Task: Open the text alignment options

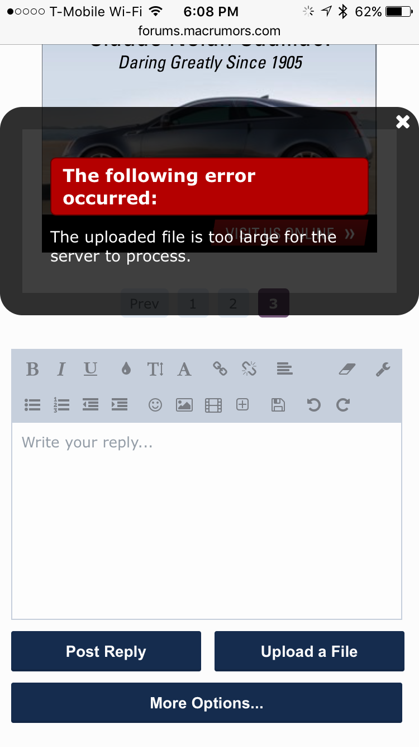Action: point(285,368)
